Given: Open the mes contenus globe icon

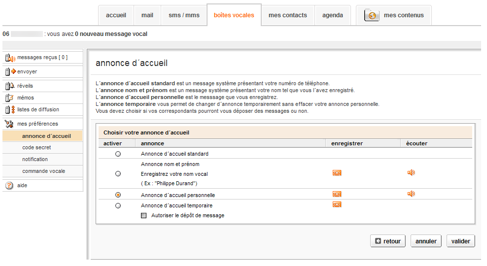Looking at the screenshot, I should click(x=372, y=15).
